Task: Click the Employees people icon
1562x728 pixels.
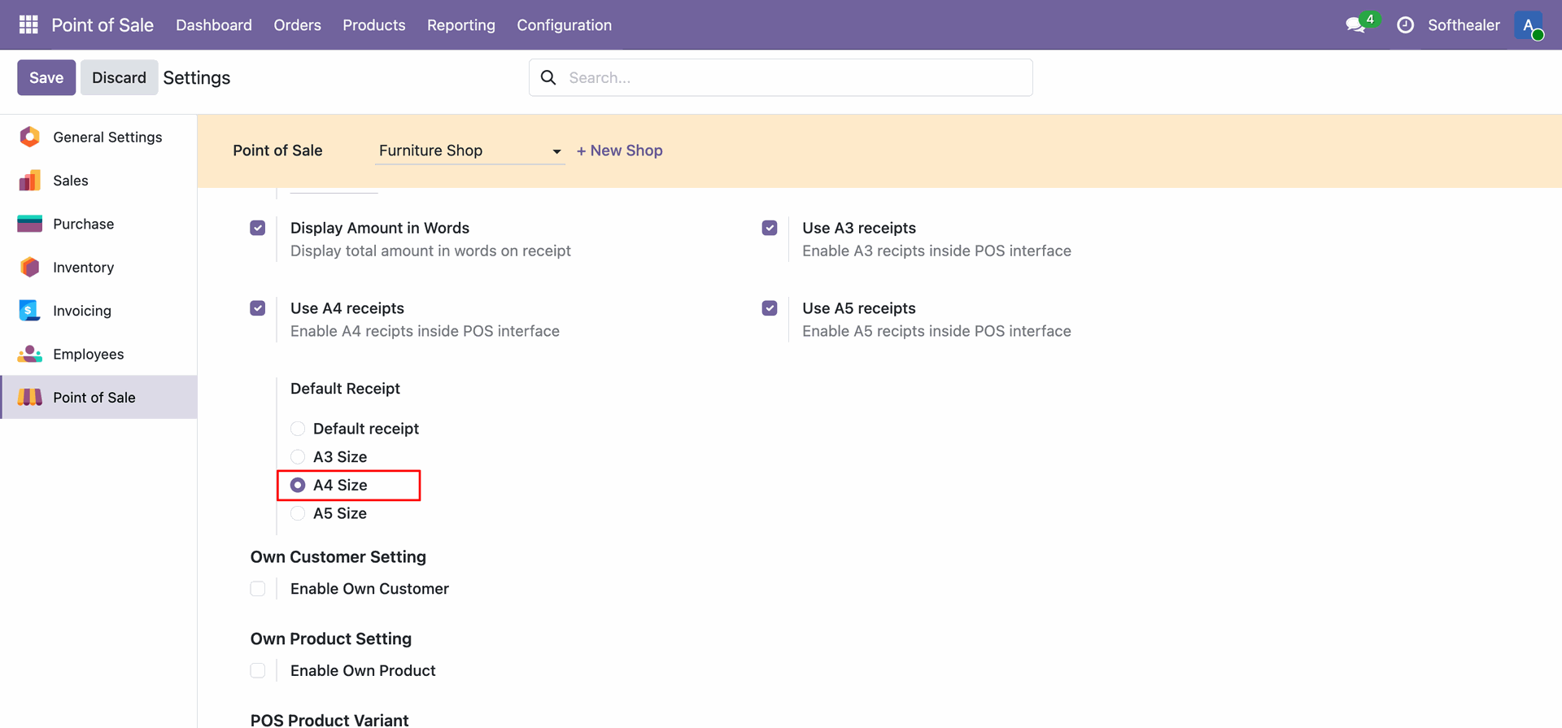Action: [30, 354]
